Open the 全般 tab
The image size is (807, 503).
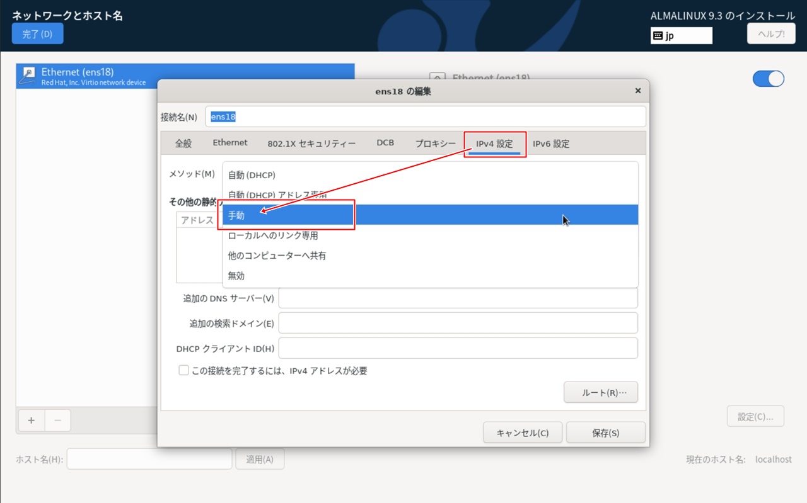(183, 144)
